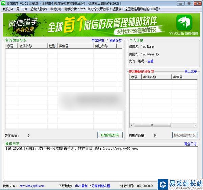Click the app icon in title bar
The width and height of the screenshot is (203, 190).
(3, 3)
